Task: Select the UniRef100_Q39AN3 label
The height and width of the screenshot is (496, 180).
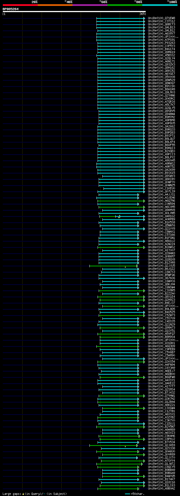Action: pyautogui.click(x=161, y=253)
